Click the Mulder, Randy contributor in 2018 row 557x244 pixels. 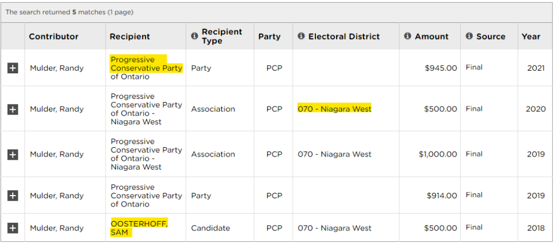pyautogui.click(x=57, y=228)
